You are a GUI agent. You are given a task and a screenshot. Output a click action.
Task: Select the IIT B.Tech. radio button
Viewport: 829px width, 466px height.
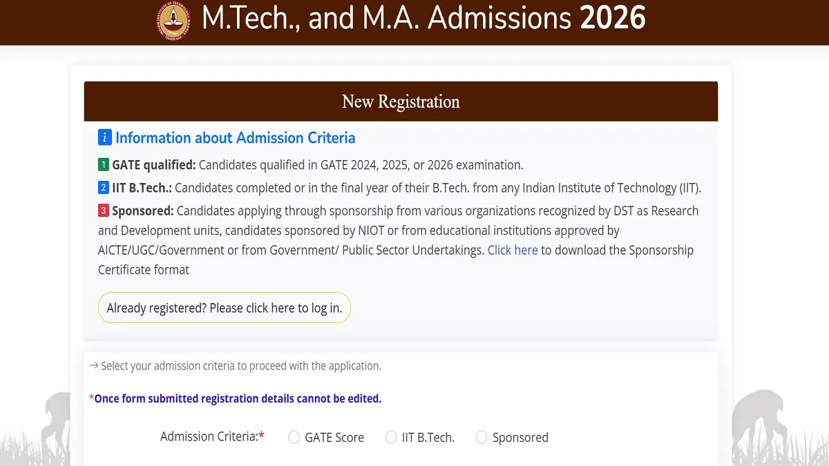[x=390, y=437]
